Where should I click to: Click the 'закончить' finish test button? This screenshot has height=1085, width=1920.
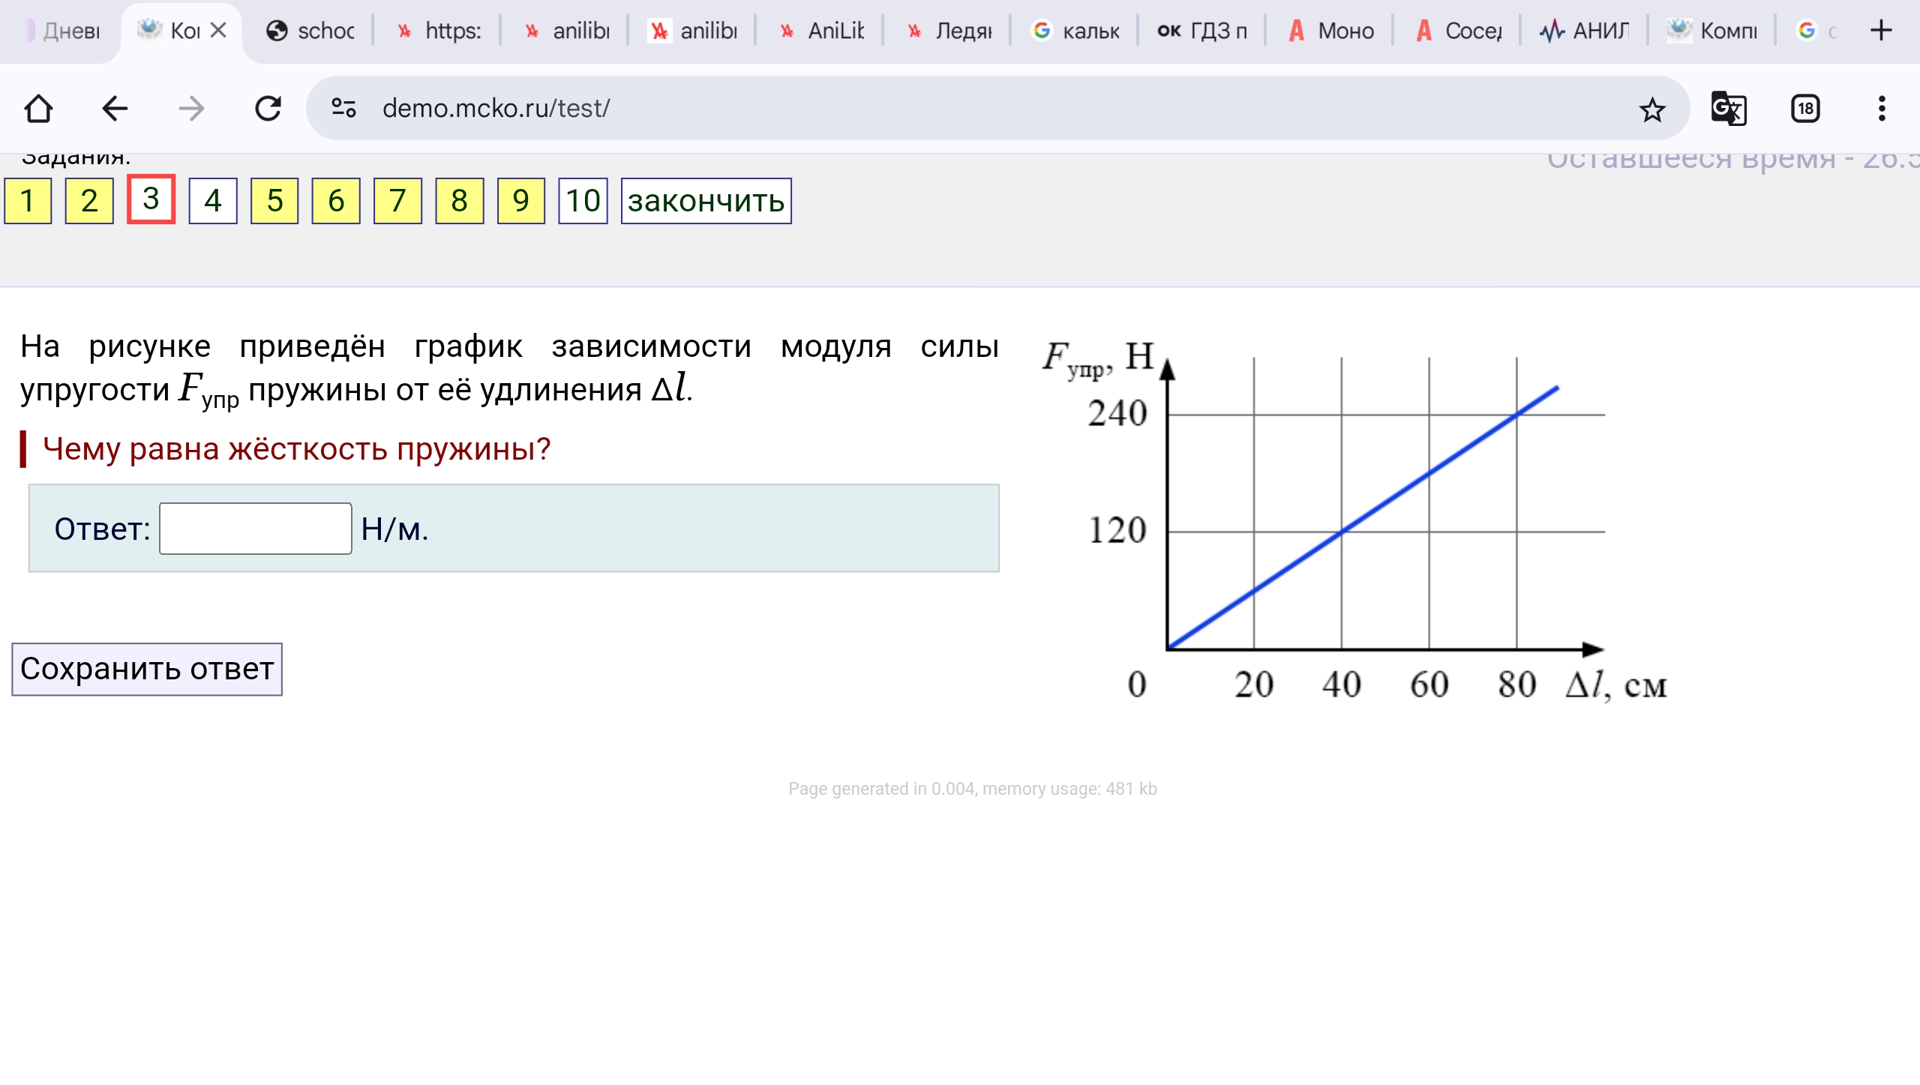click(706, 200)
